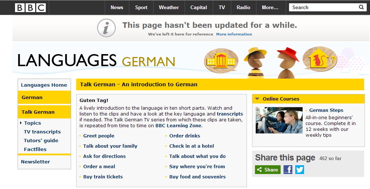370x189 pixels.
Task: Open Say where you're from topic
Action: [x=197, y=166]
